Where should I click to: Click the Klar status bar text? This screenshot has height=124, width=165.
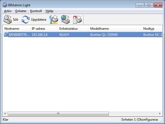tap(5, 120)
